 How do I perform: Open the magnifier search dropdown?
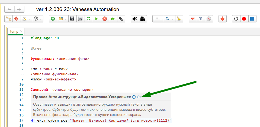tap(169, 19)
